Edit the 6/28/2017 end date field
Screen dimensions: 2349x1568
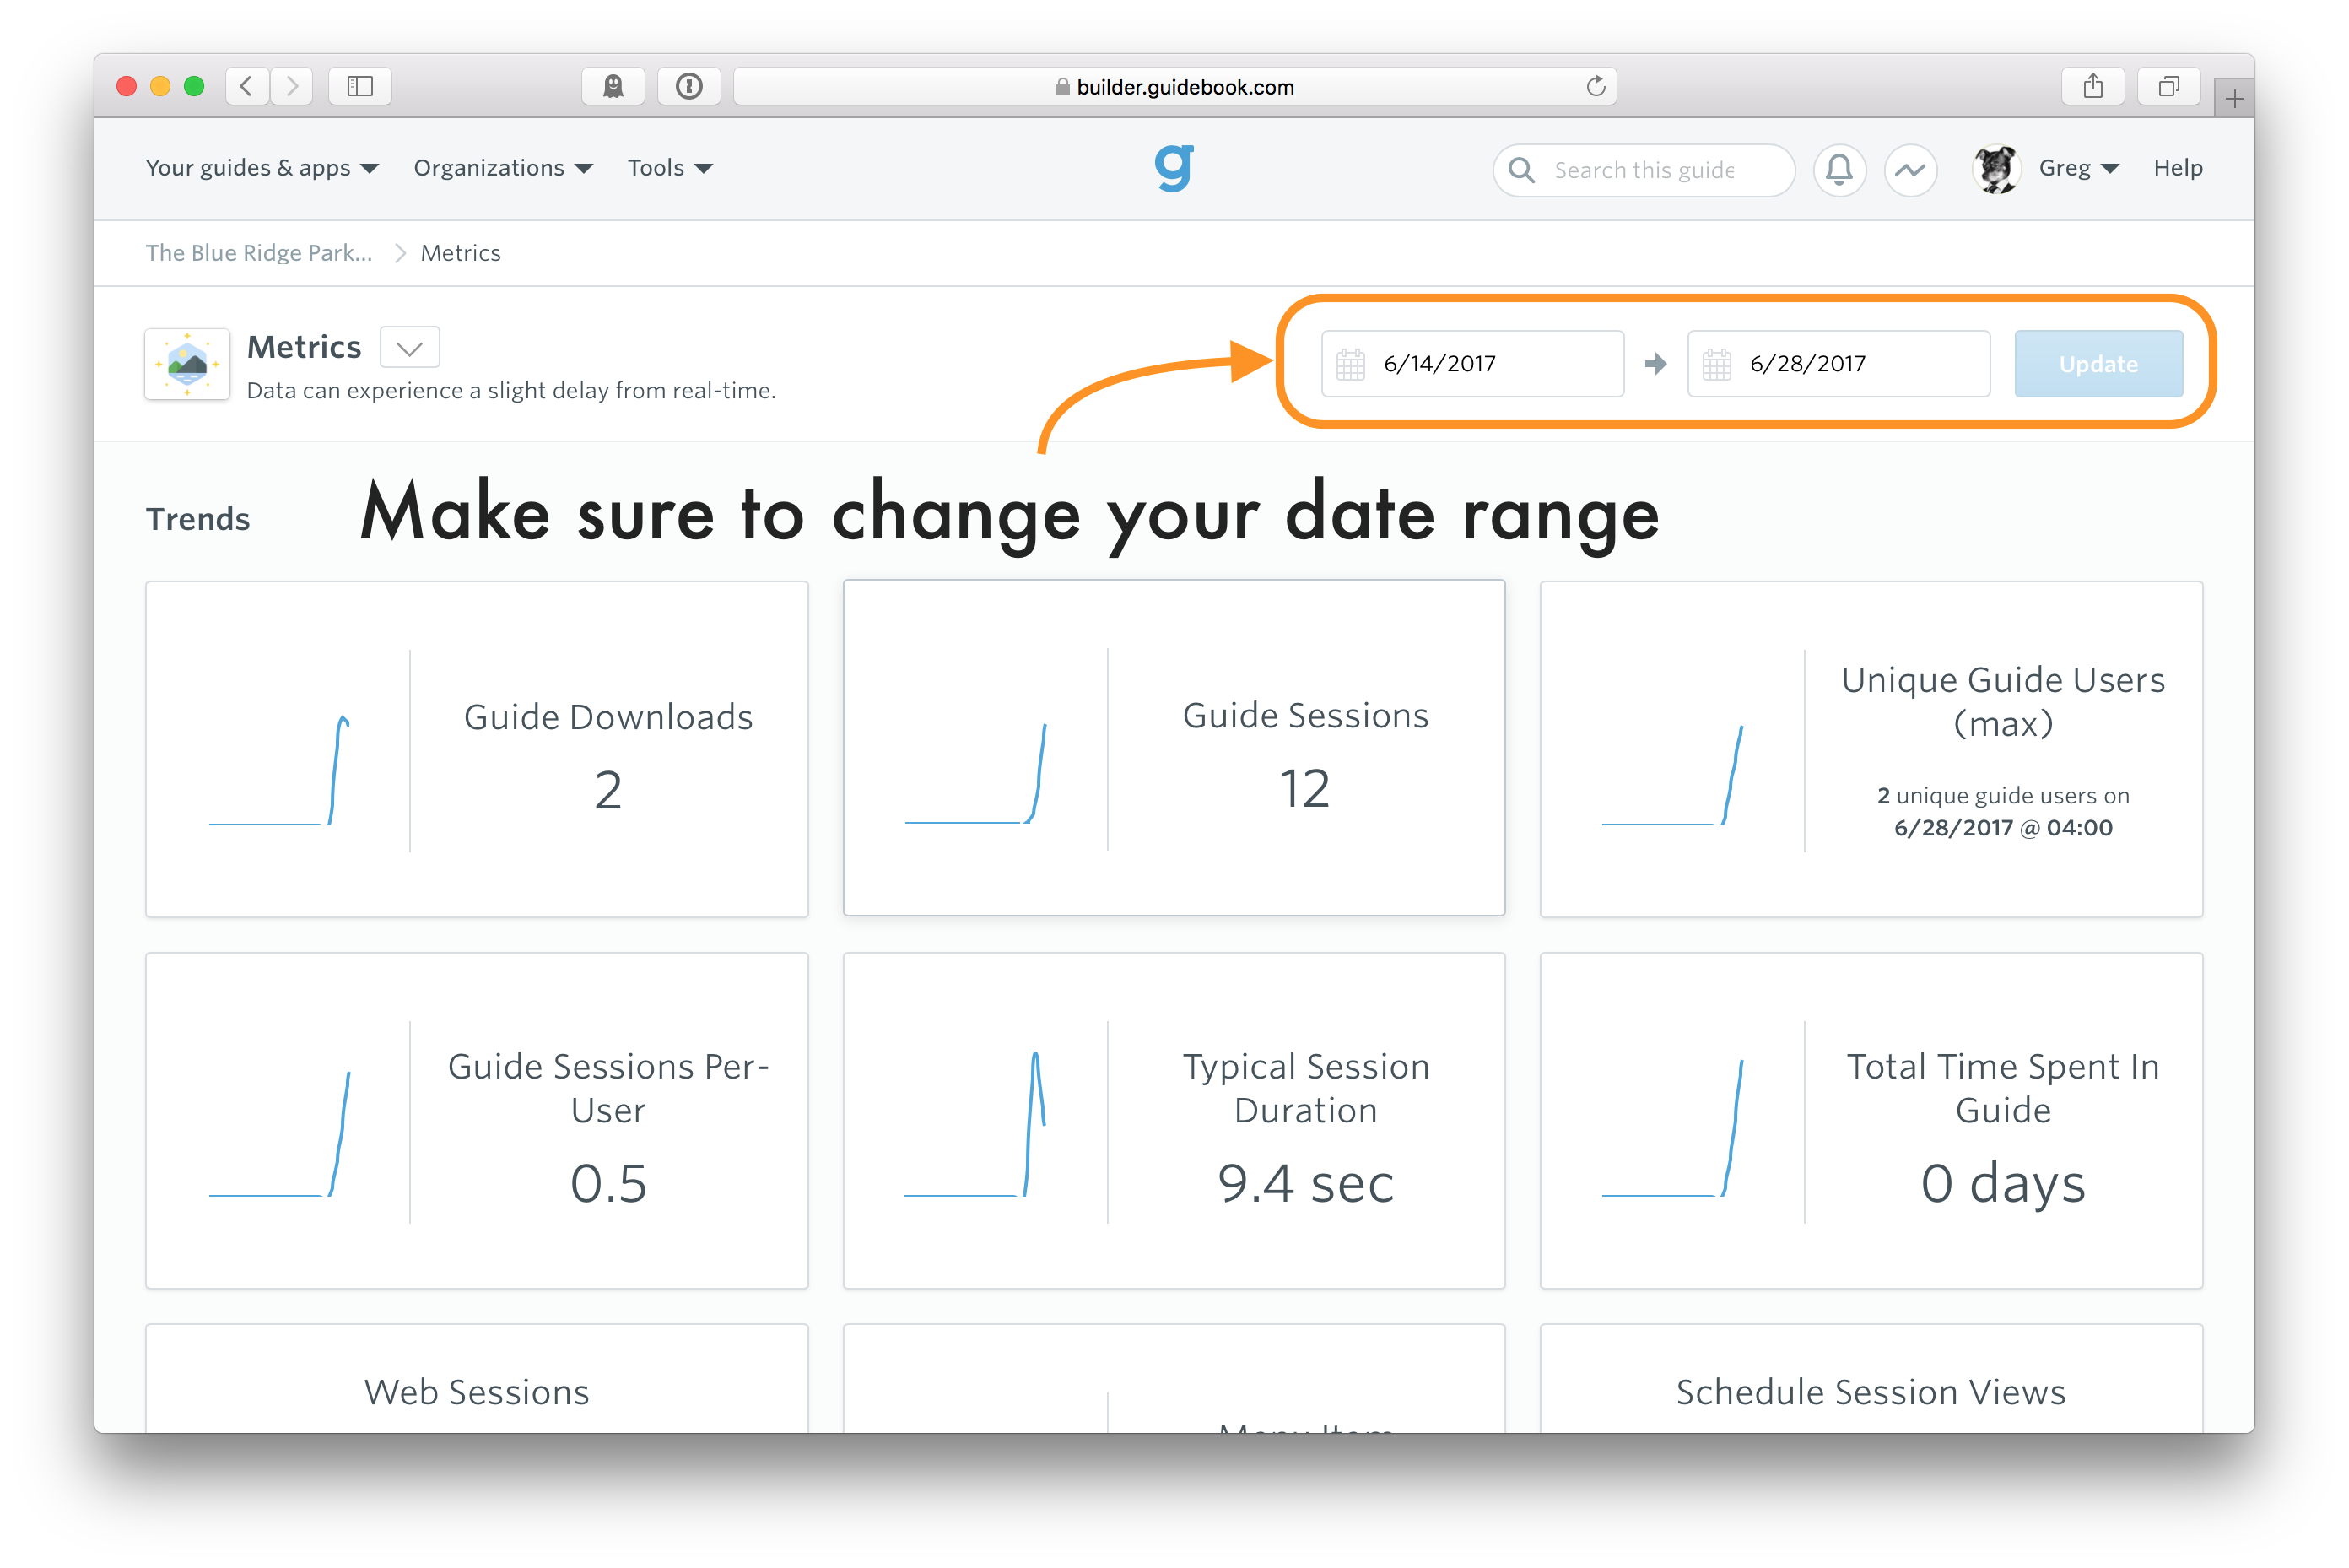pos(1839,364)
